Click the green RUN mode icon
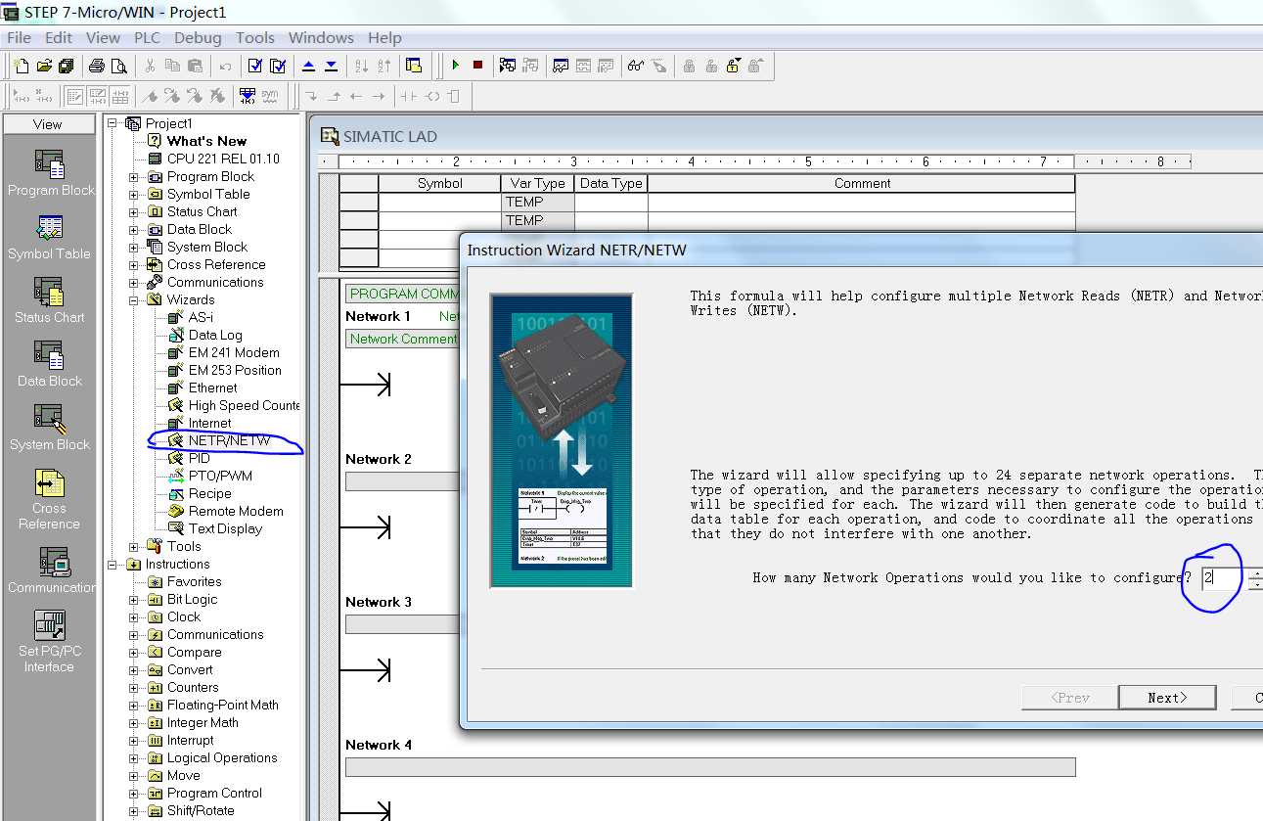The width and height of the screenshot is (1263, 821). pos(455,66)
